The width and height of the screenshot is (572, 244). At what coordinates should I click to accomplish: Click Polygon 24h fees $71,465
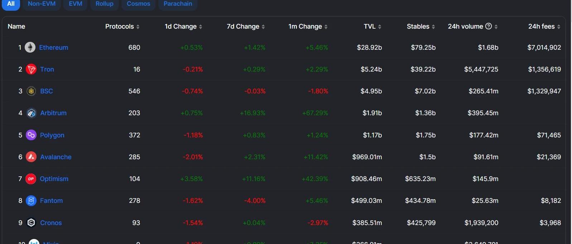549,135
